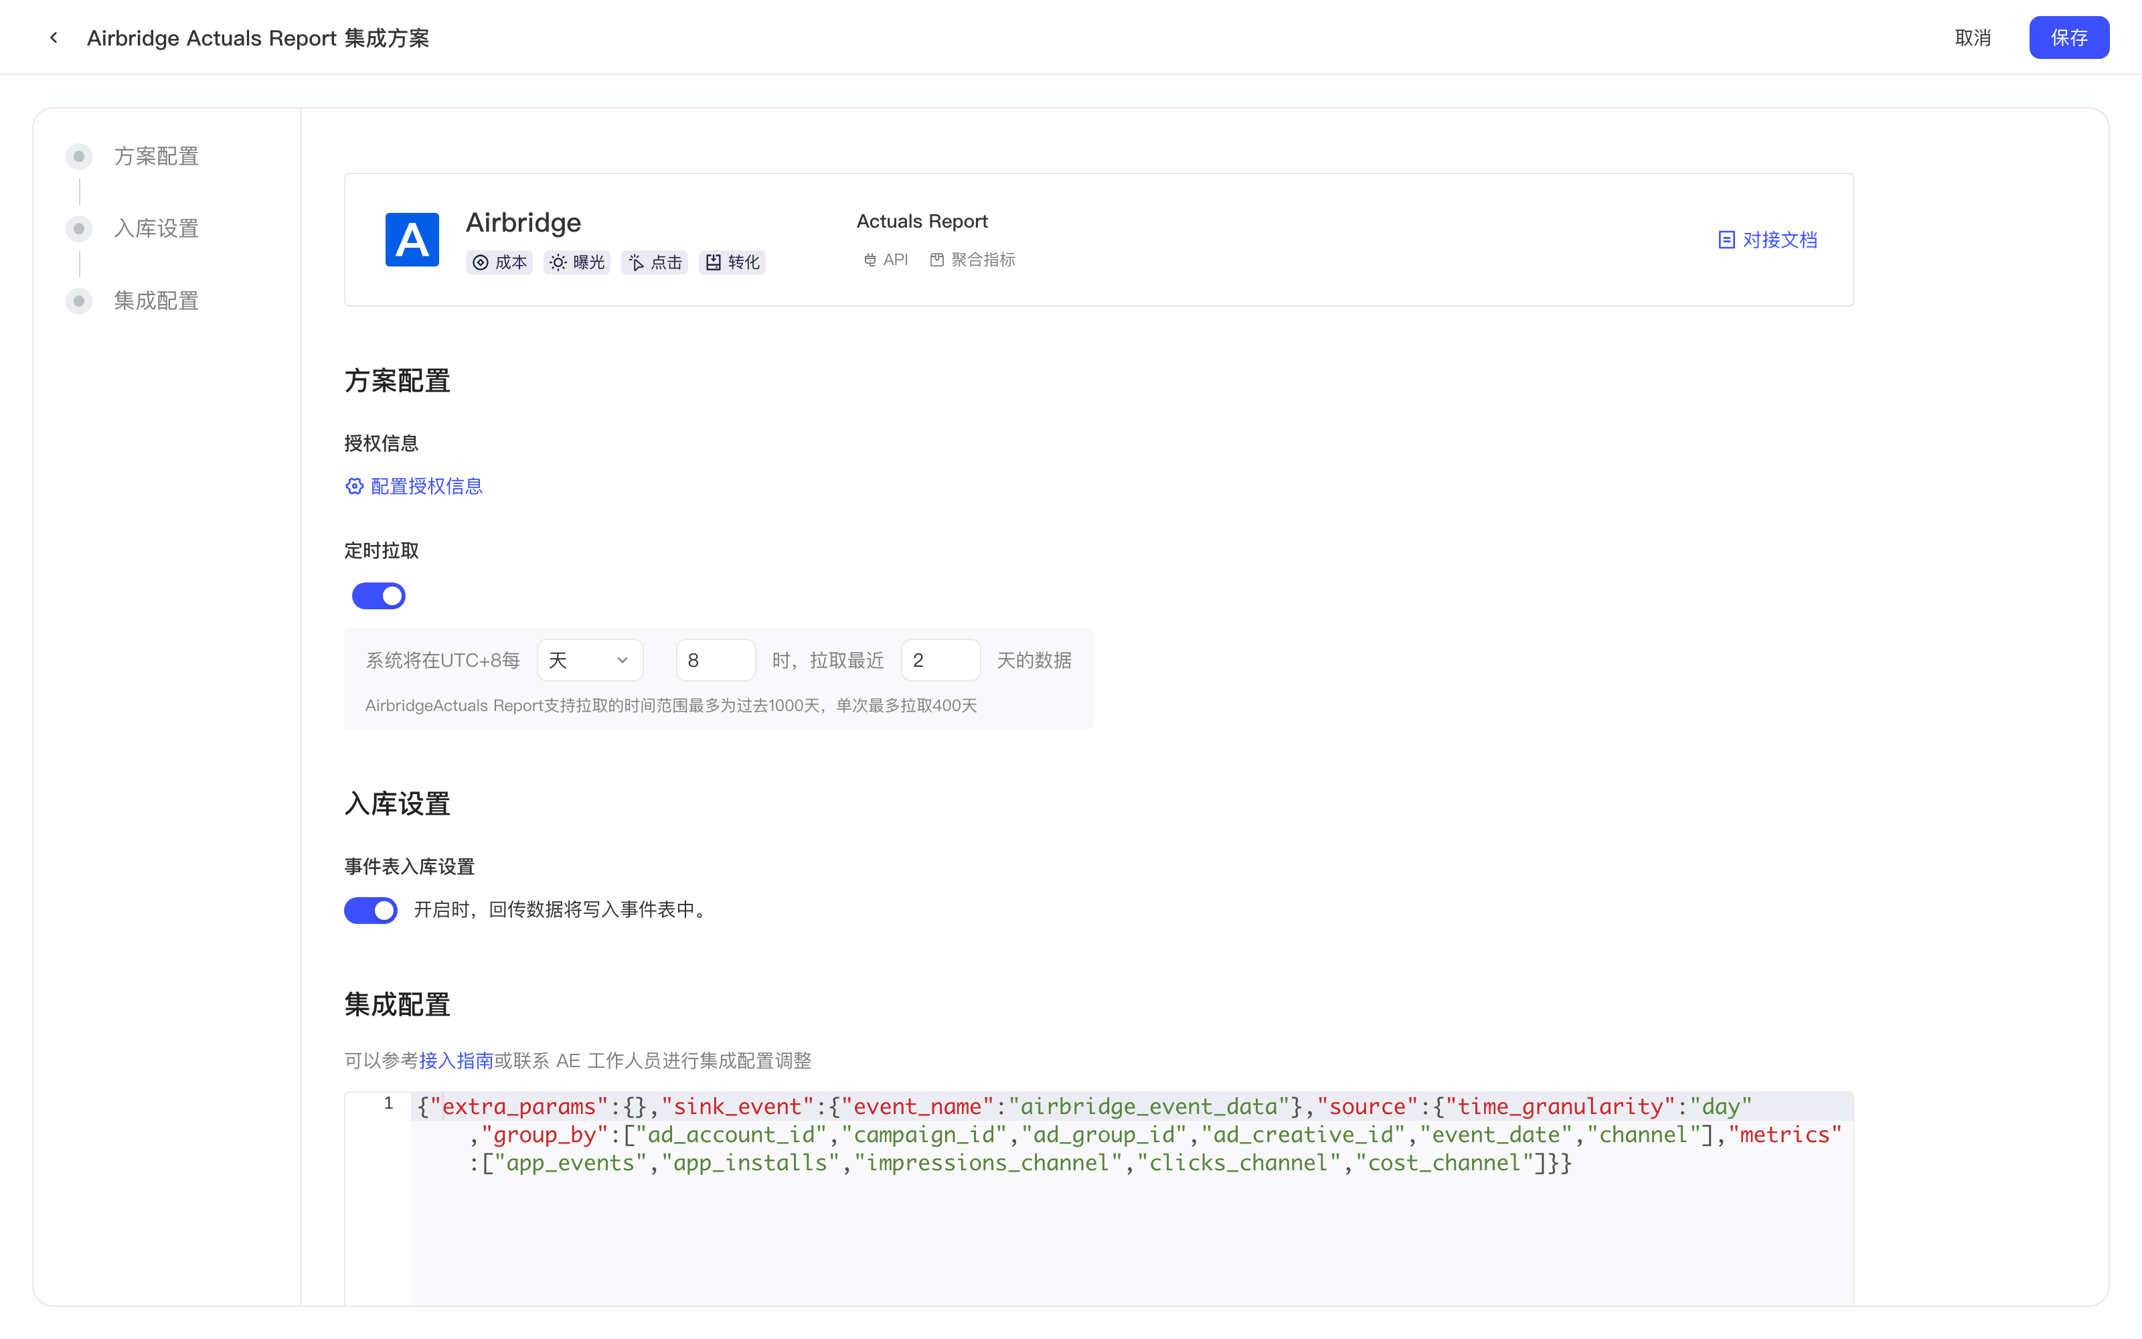Click the 聚合指标 icon
The width and height of the screenshot is (2142, 1339).
(936, 260)
